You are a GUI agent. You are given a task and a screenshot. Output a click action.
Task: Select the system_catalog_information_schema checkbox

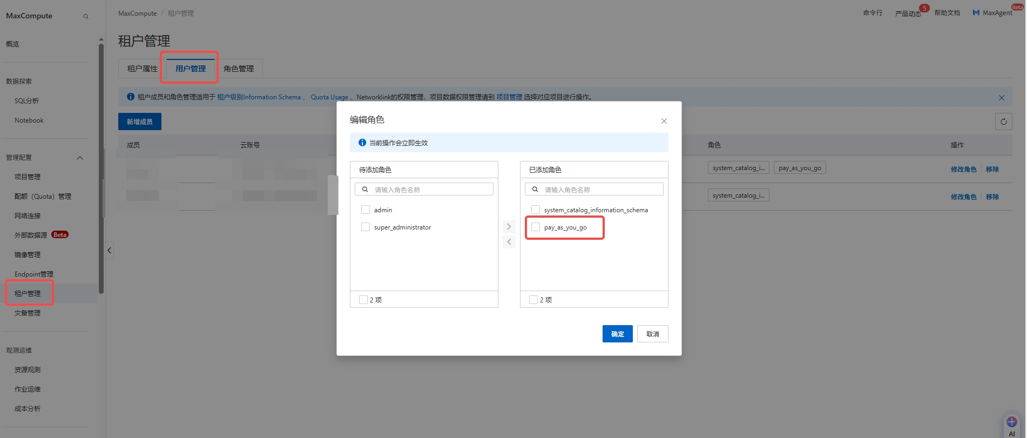[x=536, y=210]
